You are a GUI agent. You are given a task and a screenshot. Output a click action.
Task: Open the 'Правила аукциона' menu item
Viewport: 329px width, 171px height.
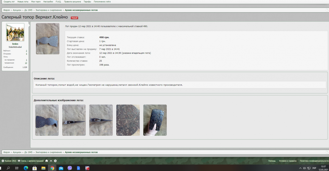(x=72, y=2)
